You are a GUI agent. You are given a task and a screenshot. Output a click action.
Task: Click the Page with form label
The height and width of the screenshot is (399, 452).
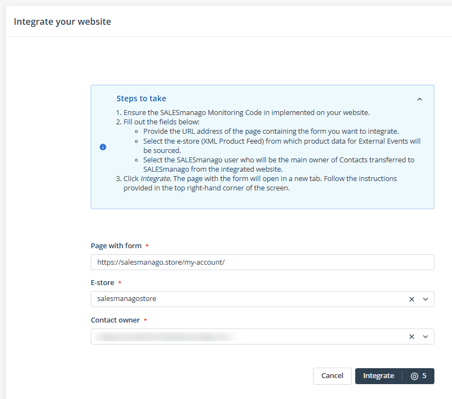point(116,246)
